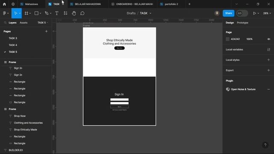Viewport: 274px width, 154px height.
Task: Switch to the Design tab
Action: pyautogui.click(x=229, y=23)
